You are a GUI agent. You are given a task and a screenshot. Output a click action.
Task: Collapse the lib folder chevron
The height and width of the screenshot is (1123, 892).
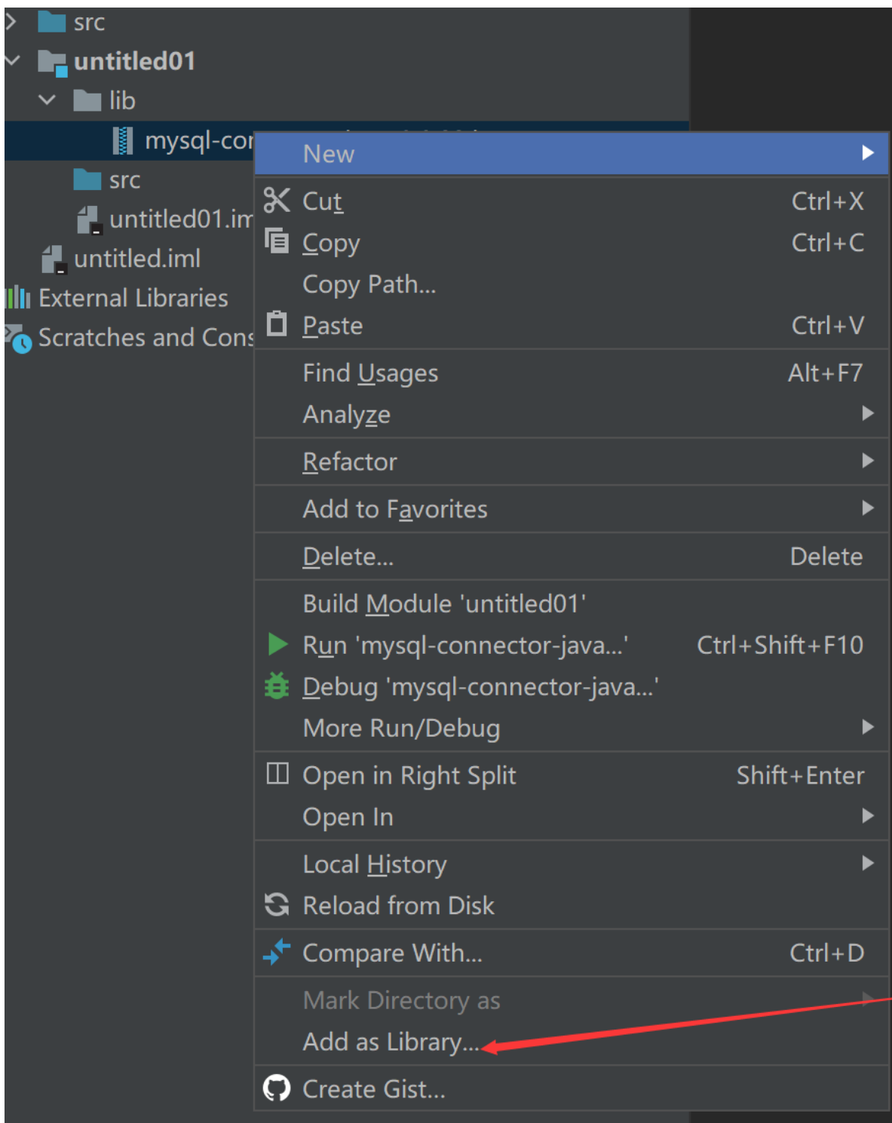(48, 100)
